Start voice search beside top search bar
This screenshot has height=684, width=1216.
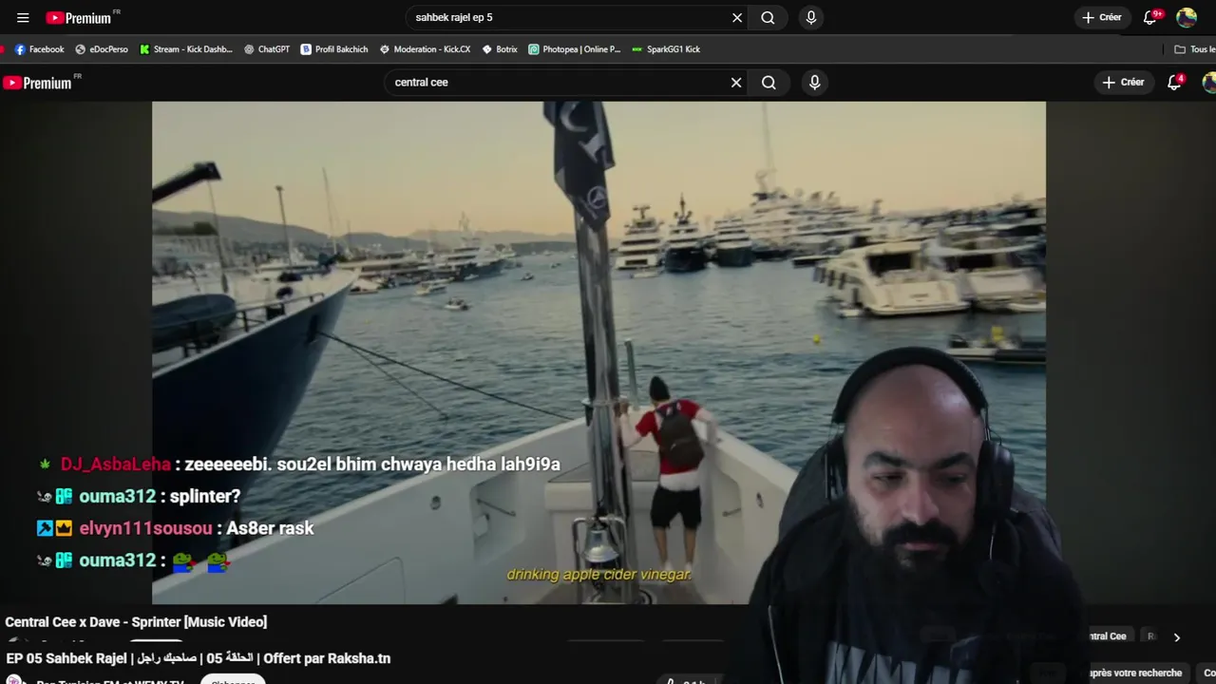[810, 17]
